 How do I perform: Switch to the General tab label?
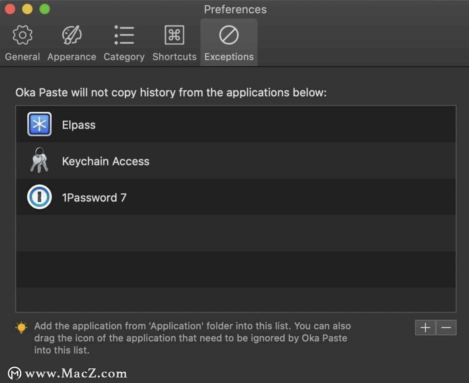point(22,57)
